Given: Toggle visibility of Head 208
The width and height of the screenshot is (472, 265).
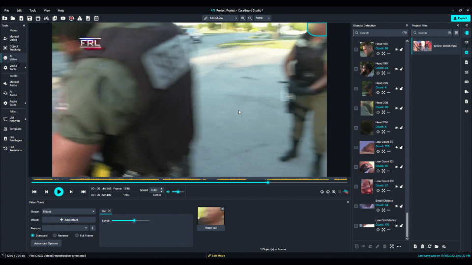Looking at the screenshot, I should point(396,108).
